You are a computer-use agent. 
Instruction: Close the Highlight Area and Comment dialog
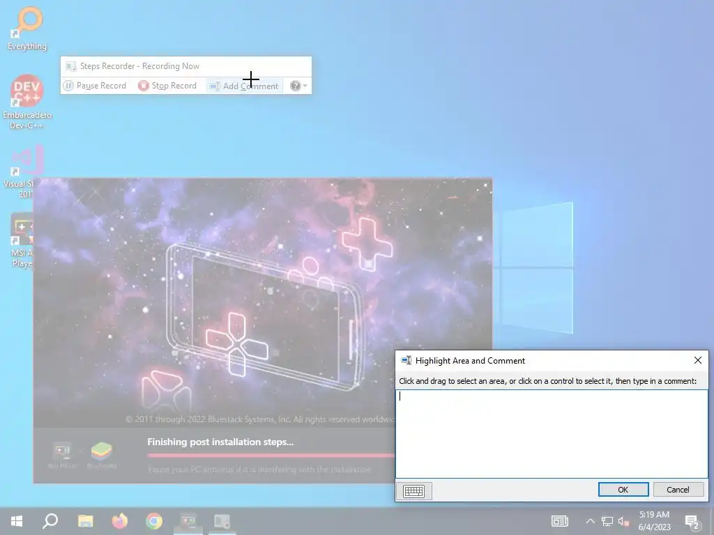click(x=697, y=360)
